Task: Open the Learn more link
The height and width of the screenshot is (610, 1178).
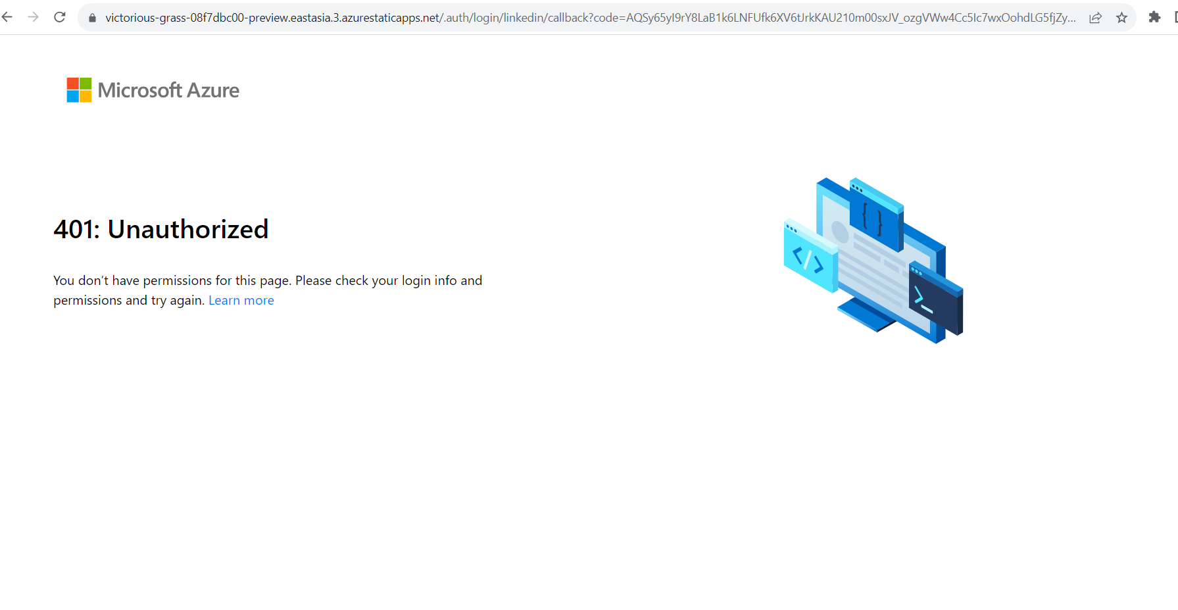Action: (x=241, y=300)
